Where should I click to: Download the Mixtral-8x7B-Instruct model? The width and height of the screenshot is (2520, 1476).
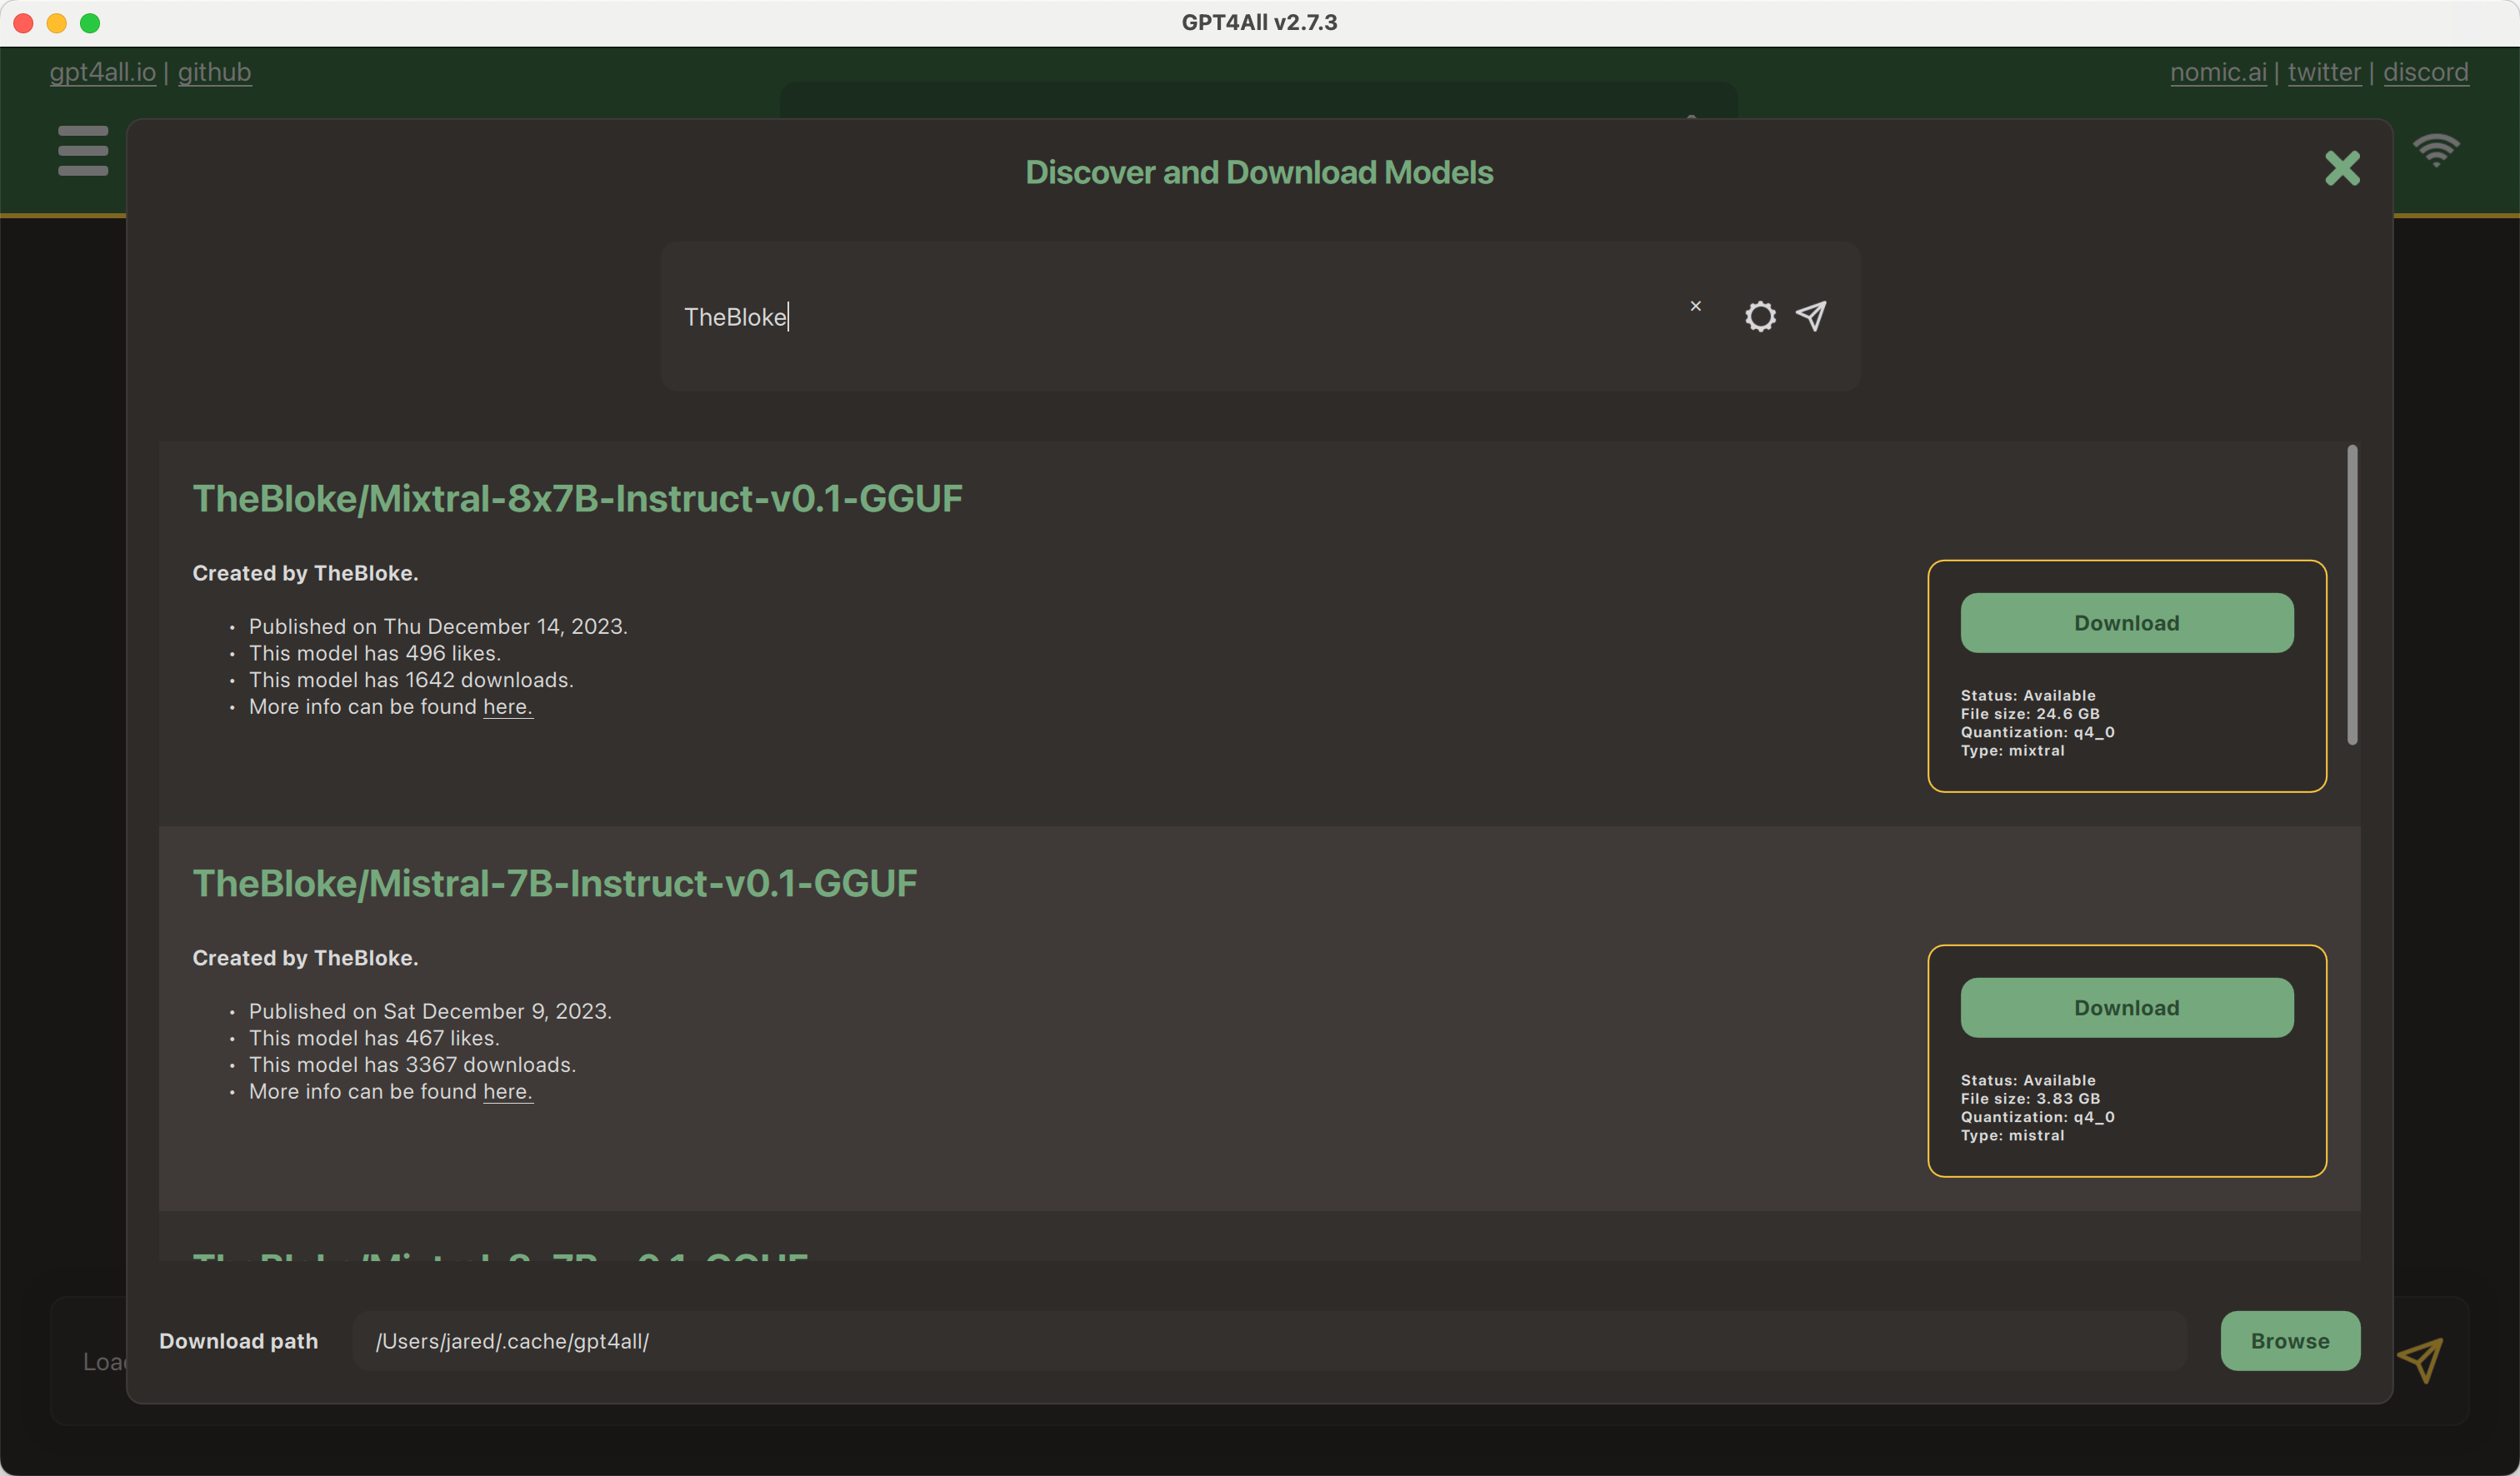click(x=2126, y=624)
